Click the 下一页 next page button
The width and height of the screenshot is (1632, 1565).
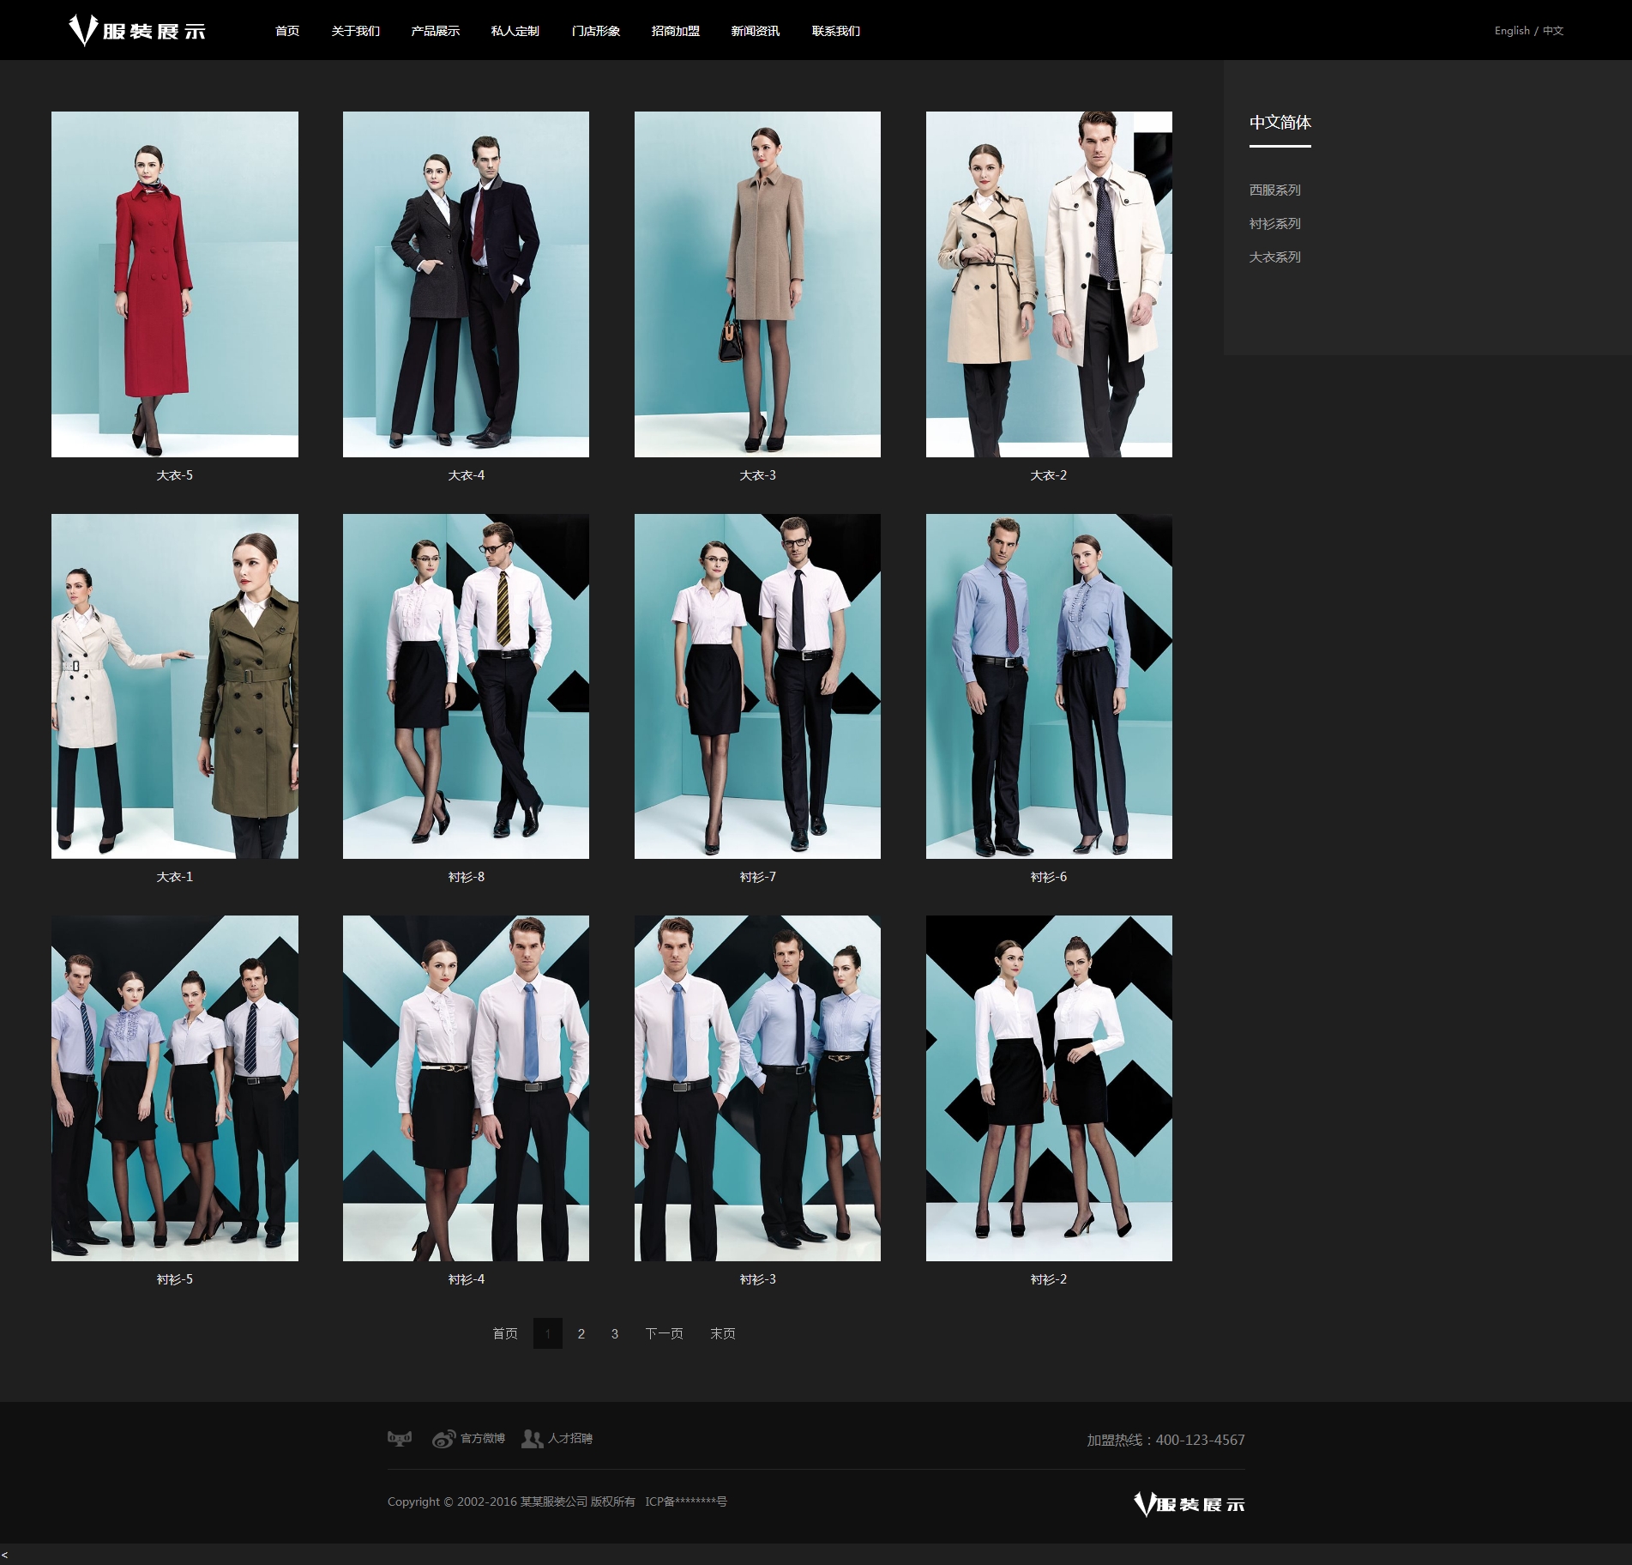[664, 1333]
